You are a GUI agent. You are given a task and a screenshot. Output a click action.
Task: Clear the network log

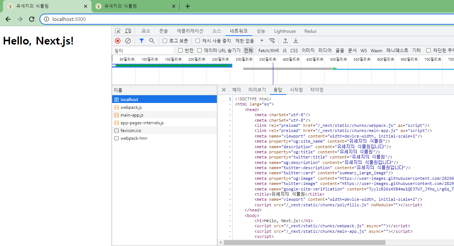point(128,41)
